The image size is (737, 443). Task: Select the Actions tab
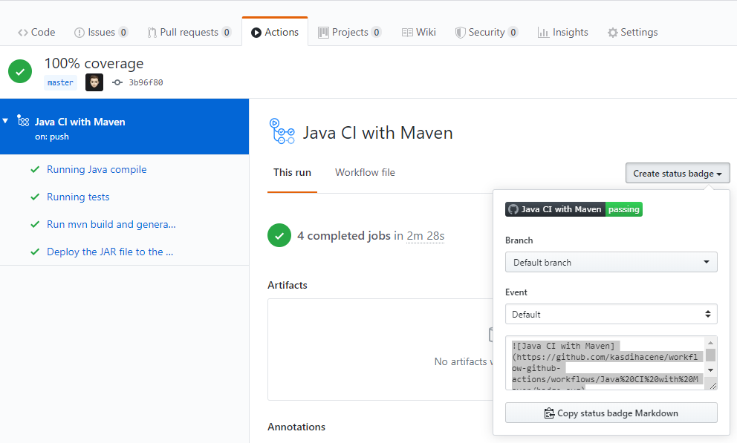[275, 32]
